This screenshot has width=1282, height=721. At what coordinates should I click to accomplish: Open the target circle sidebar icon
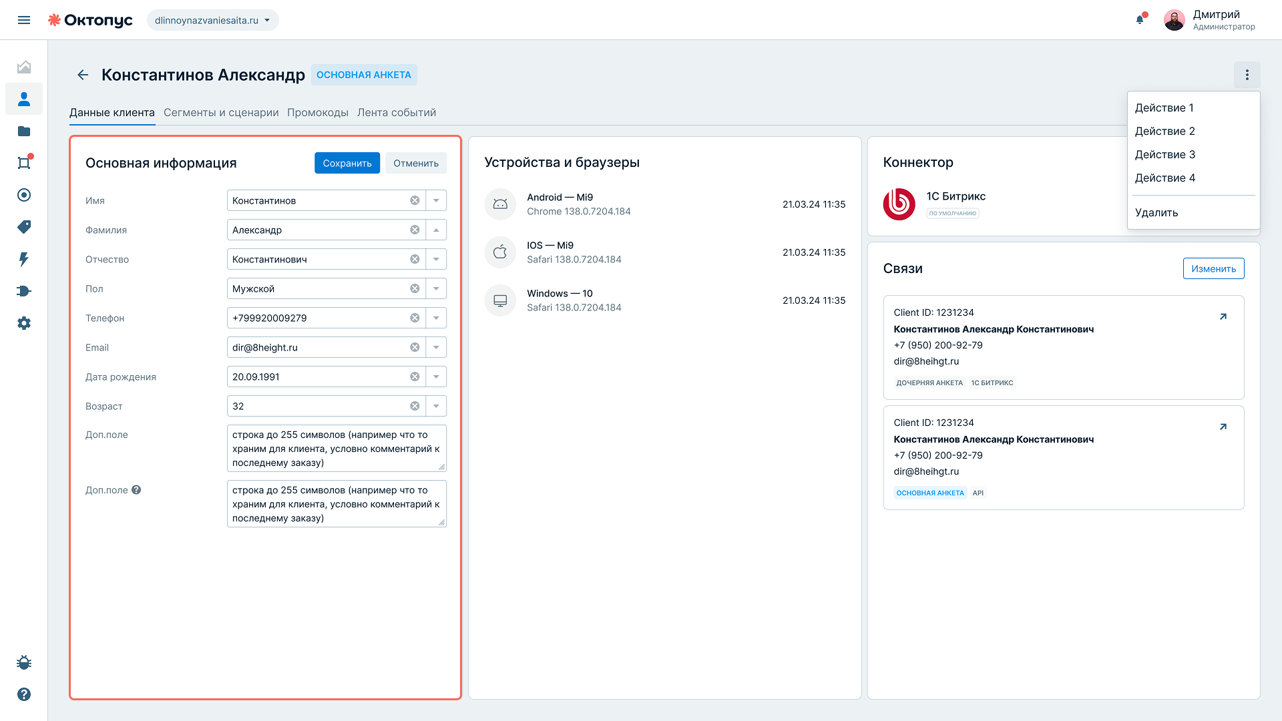pos(24,195)
